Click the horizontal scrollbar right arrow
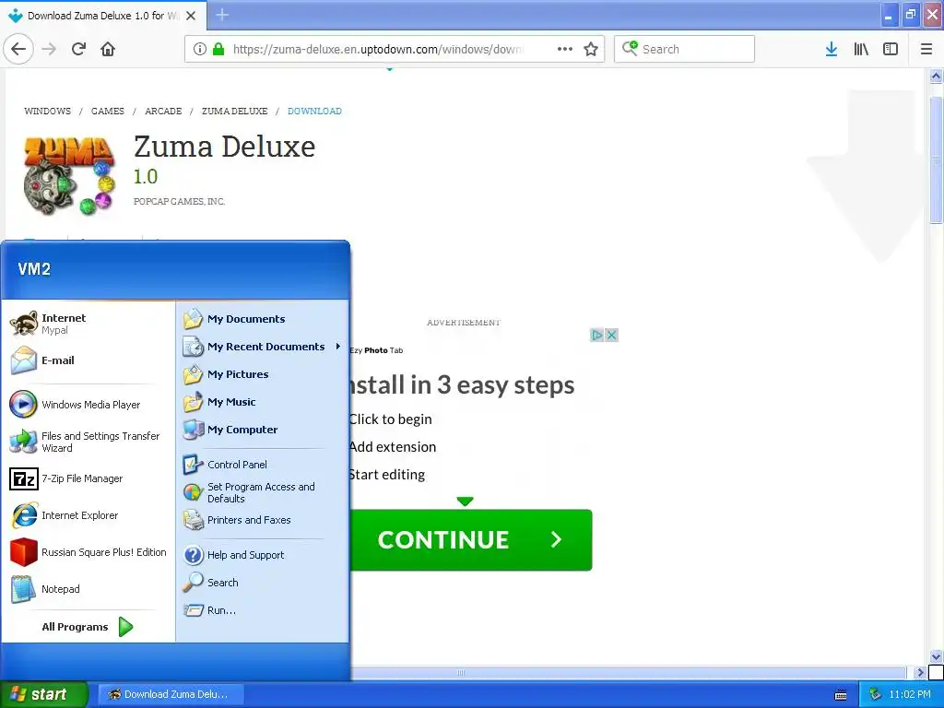This screenshot has width=944, height=708. click(x=919, y=672)
